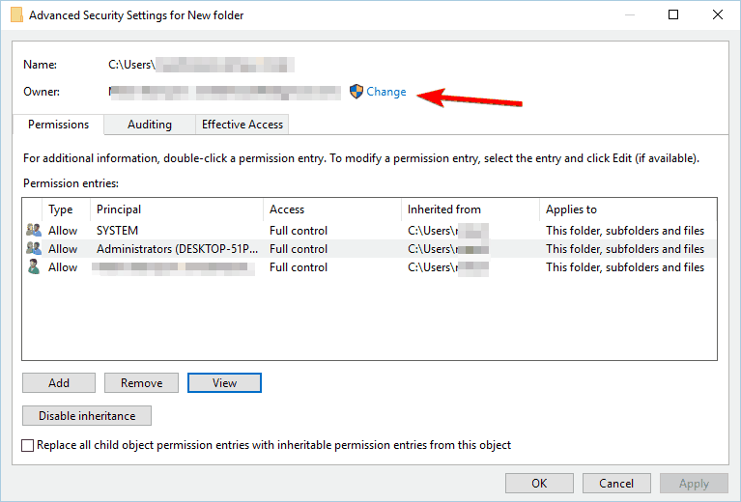The width and height of the screenshot is (741, 502).
Task: Open the Effective Access tab
Action: 242,125
